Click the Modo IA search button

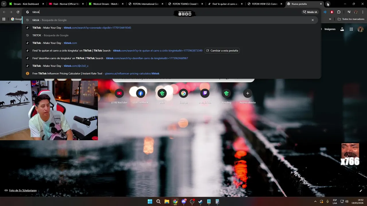click(310, 12)
